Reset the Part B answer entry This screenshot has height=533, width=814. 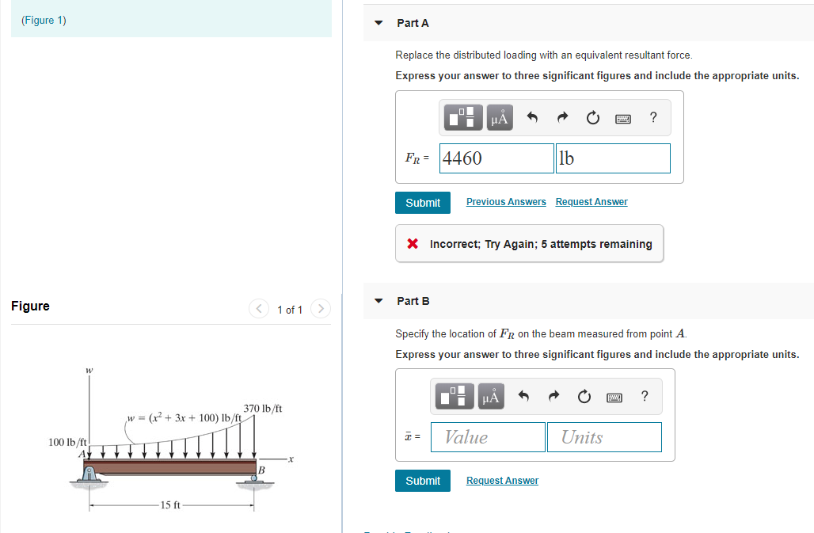(584, 396)
